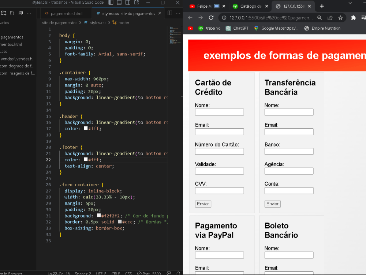Refresh the Explorer file tree
This screenshot has height=275, width=366.
12,13
